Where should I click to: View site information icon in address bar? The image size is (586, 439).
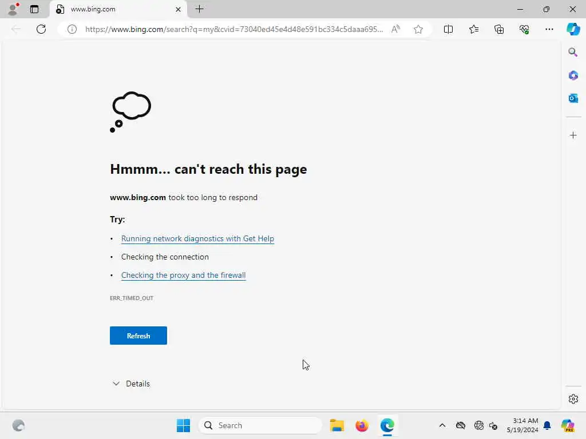pyautogui.click(x=72, y=29)
